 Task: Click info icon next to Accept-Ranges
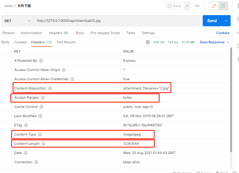coord(43,98)
